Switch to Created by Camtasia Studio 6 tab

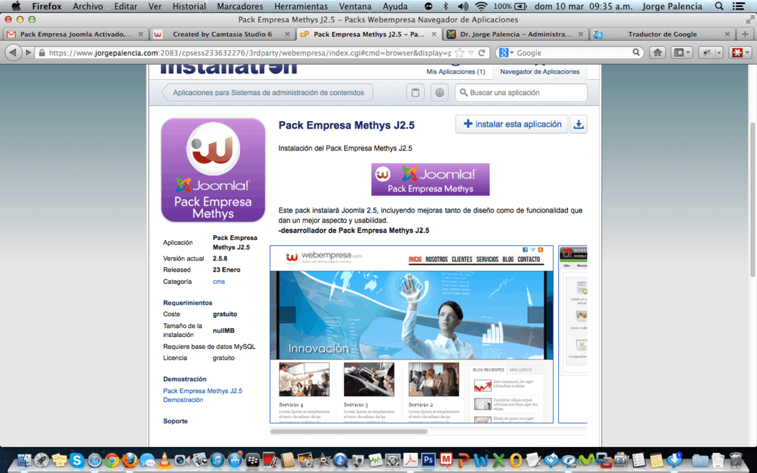222,34
